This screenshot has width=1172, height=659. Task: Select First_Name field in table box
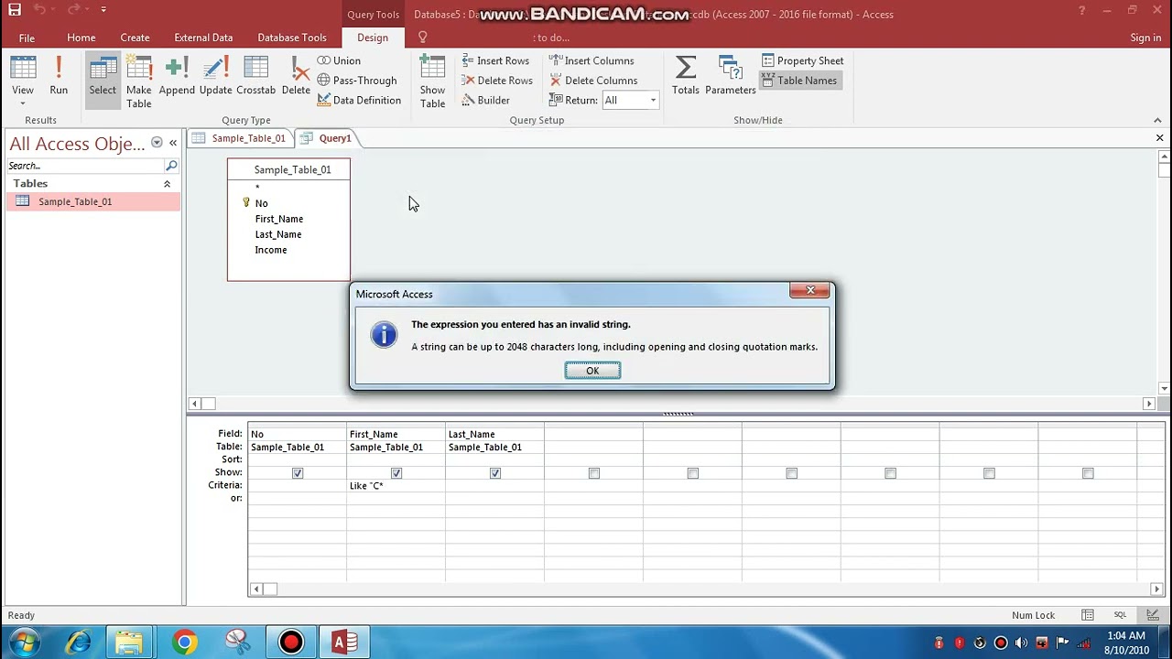(279, 219)
